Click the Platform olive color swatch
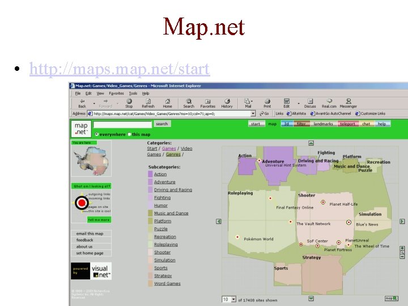The height and width of the screenshot is (306, 408). pyautogui.click(x=150, y=221)
